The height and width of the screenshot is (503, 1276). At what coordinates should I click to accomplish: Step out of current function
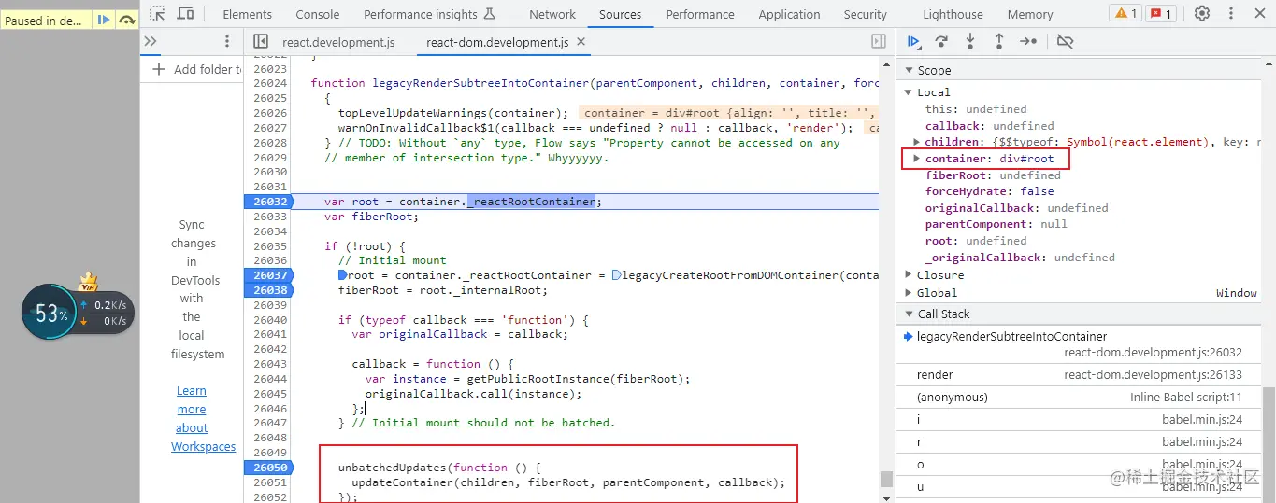pos(998,41)
